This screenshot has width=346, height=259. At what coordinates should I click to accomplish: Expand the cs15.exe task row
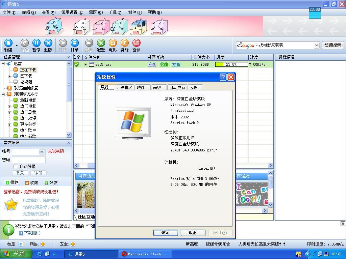click(85, 64)
